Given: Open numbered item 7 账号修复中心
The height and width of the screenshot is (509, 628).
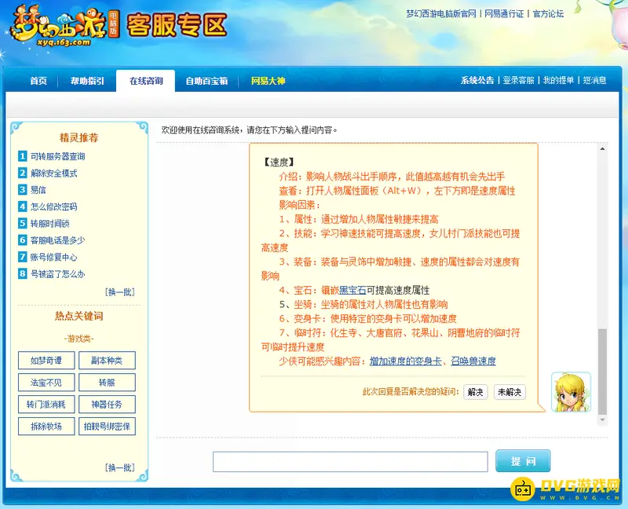Looking at the screenshot, I should pos(53,258).
